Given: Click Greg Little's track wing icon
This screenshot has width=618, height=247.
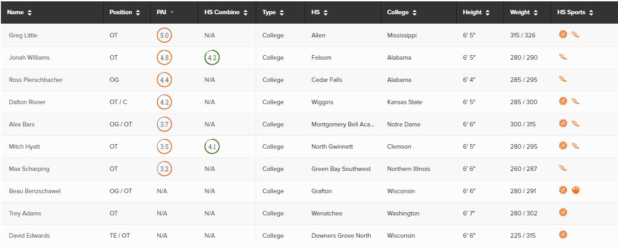Looking at the screenshot, I should click(575, 34).
